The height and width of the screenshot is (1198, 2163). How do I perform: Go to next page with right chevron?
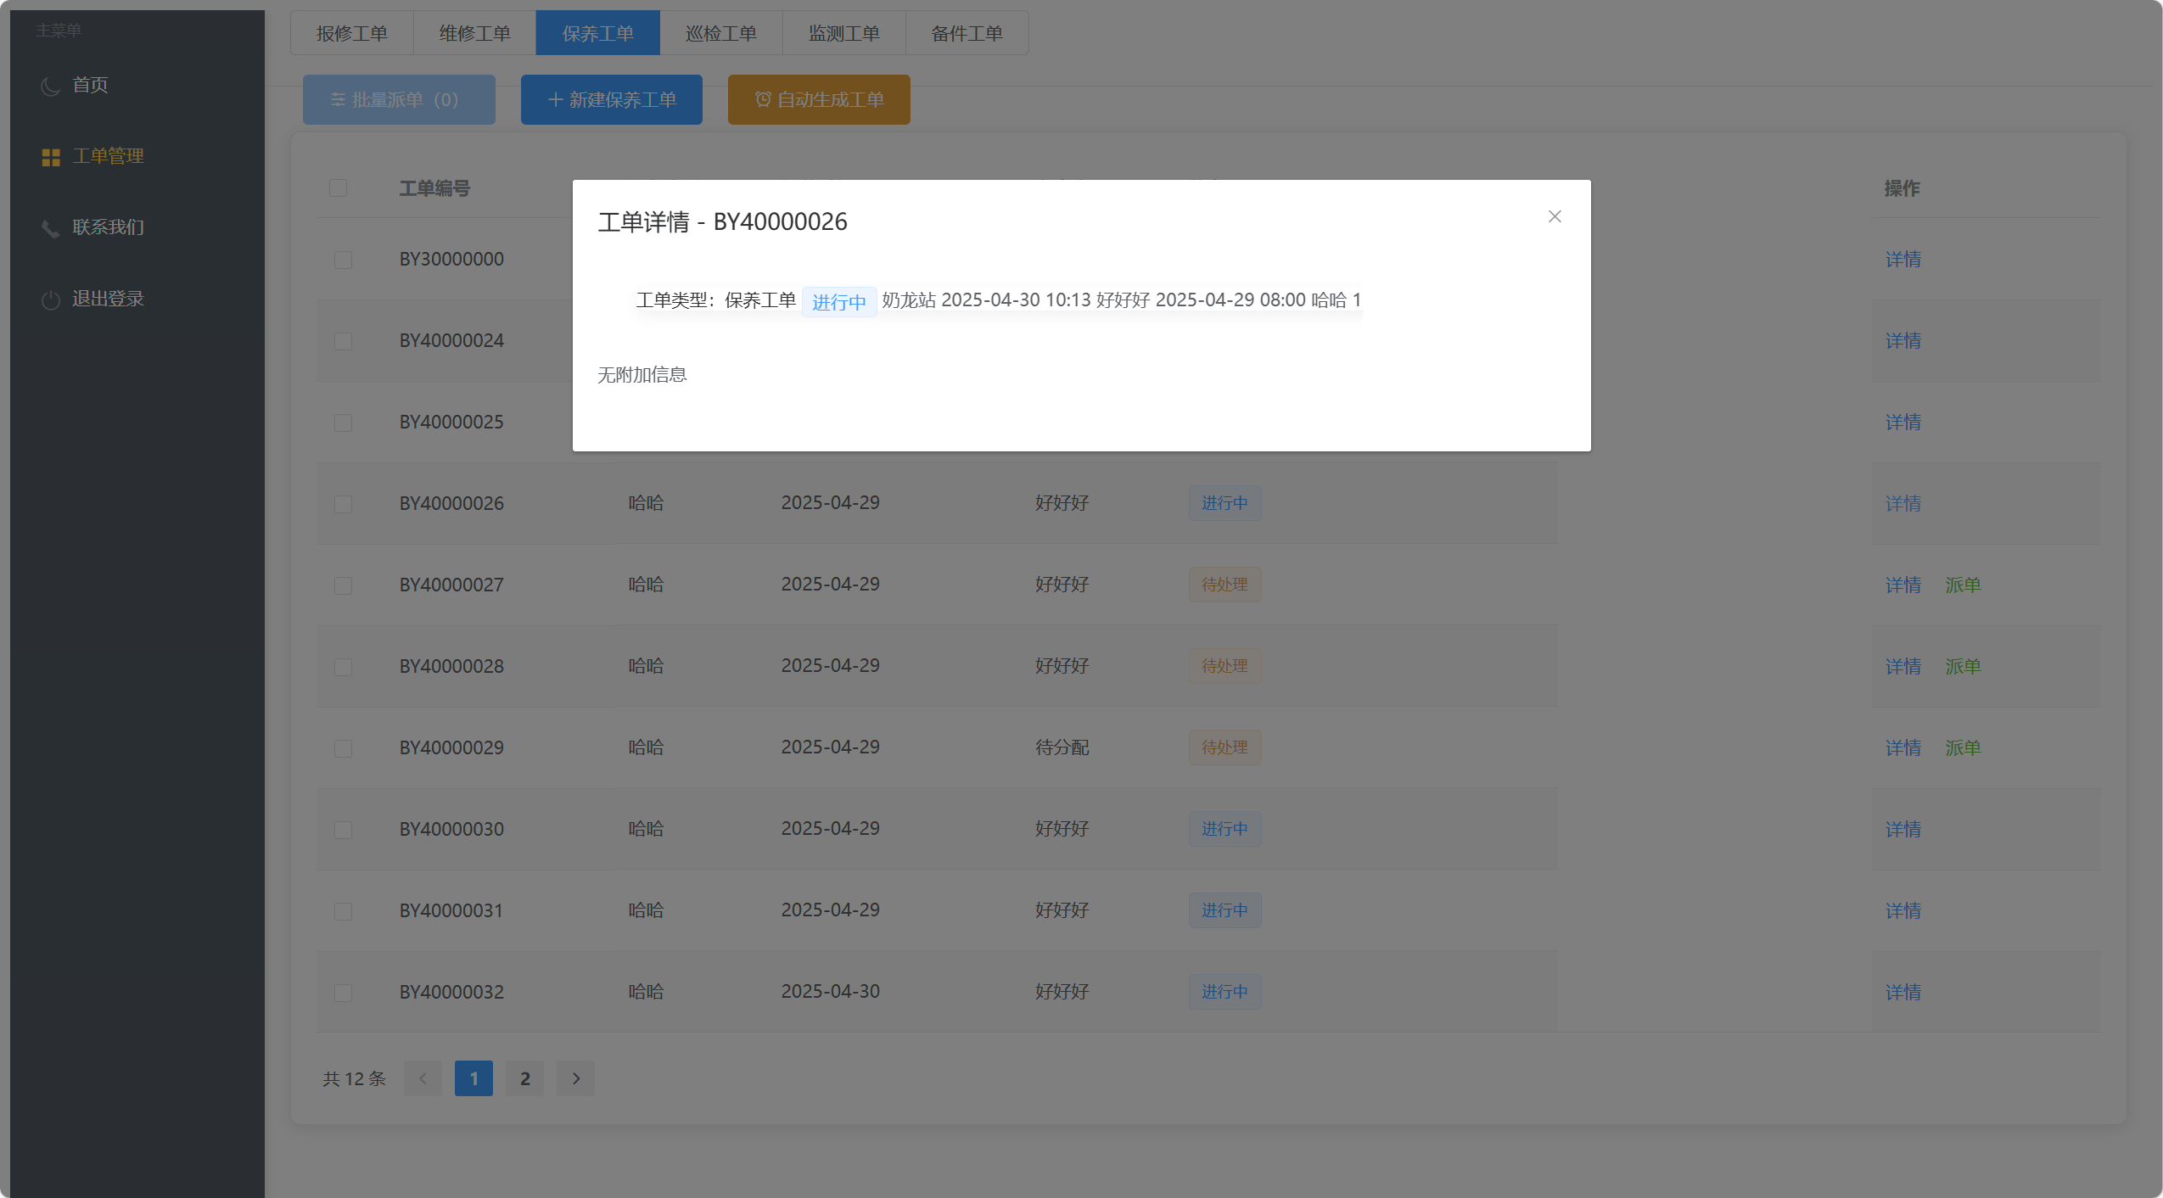click(x=575, y=1078)
